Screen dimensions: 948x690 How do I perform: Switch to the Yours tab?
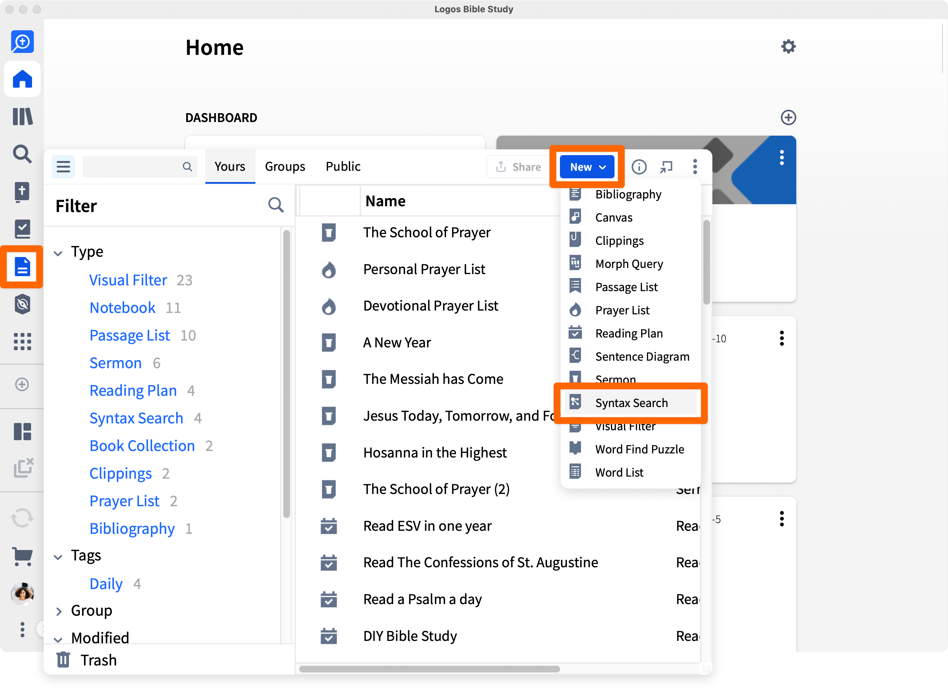click(x=230, y=166)
